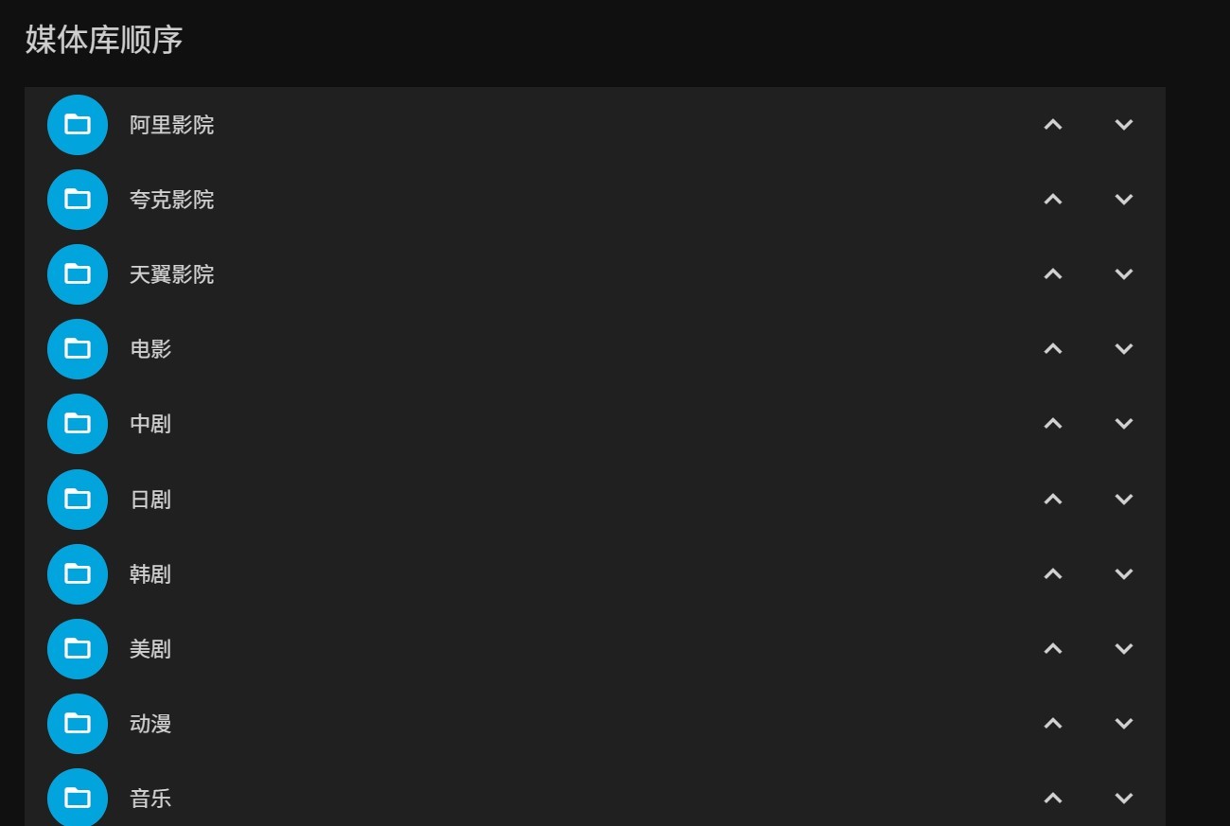The height and width of the screenshot is (826, 1230).
Task: Click the folder icon for 天翼影院
Action: (x=78, y=274)
